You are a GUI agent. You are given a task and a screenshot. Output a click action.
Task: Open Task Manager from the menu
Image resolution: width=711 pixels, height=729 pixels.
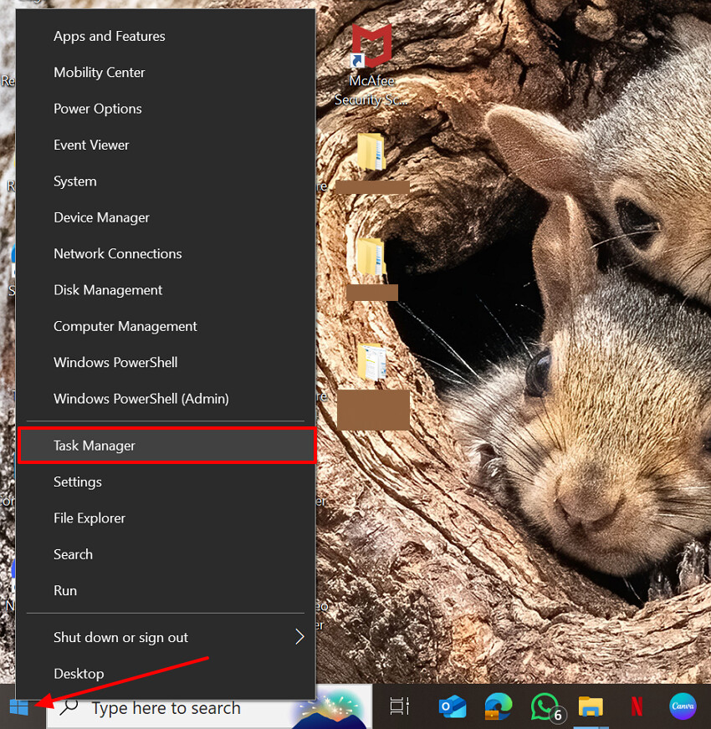[92, 446]
